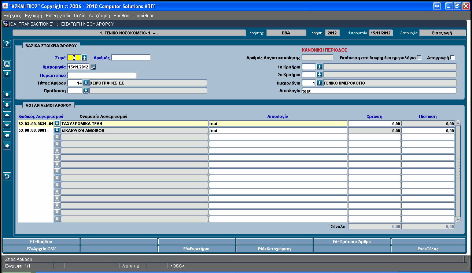The width and height of the screenshot is (472, 273).
Task: Open the Βοήθεια menu
Action: [x=122, y=16]
